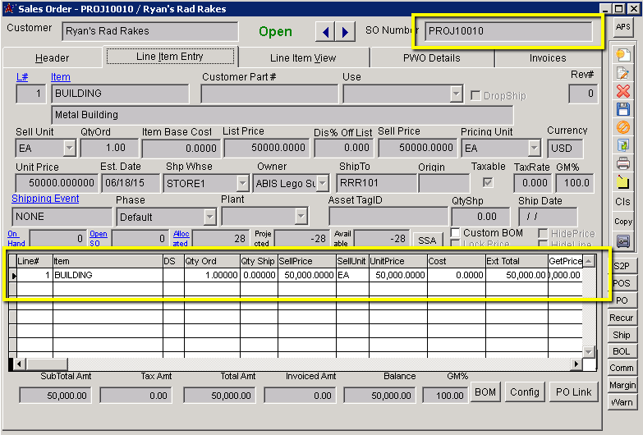The image size is (643, 435).
Task: Click the orange Cancel icon
Action: point(623,127)
